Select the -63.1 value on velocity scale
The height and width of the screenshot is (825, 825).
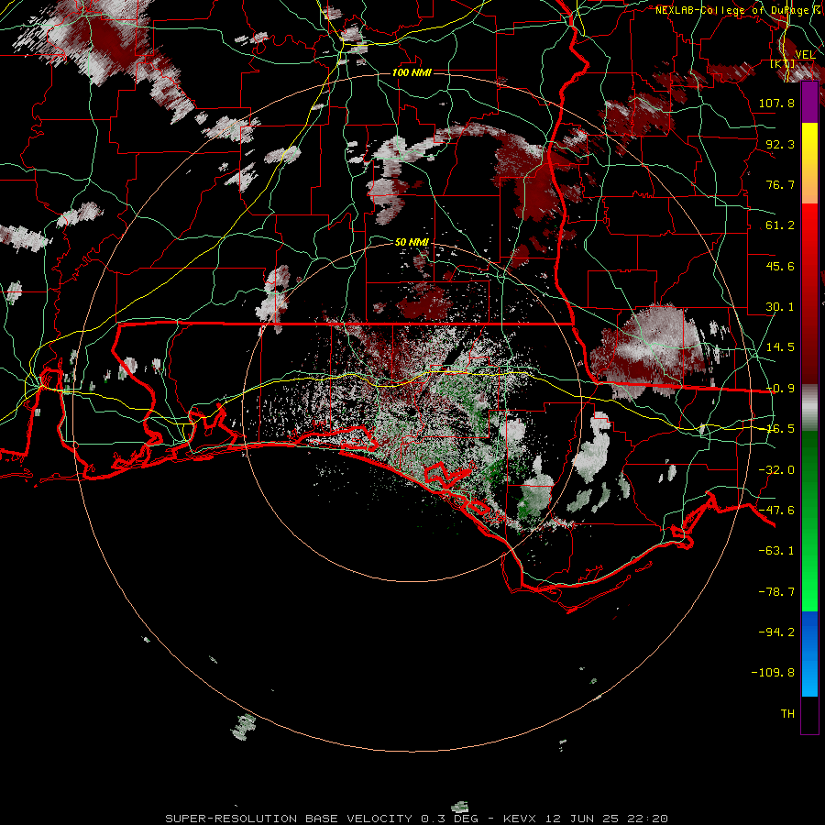tap(776, 551)
